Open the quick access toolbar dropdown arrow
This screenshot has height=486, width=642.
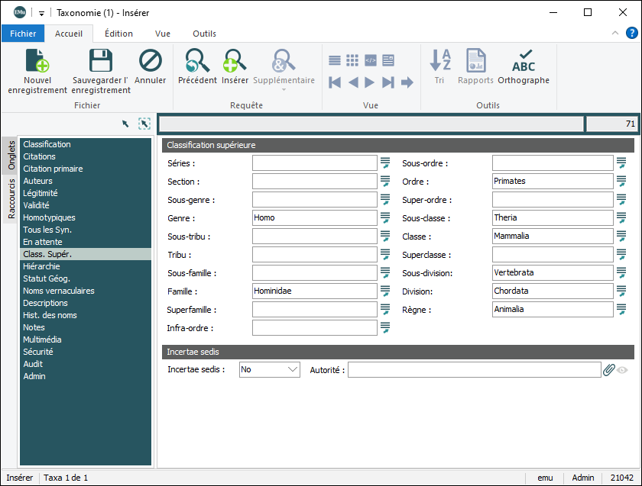42,13
